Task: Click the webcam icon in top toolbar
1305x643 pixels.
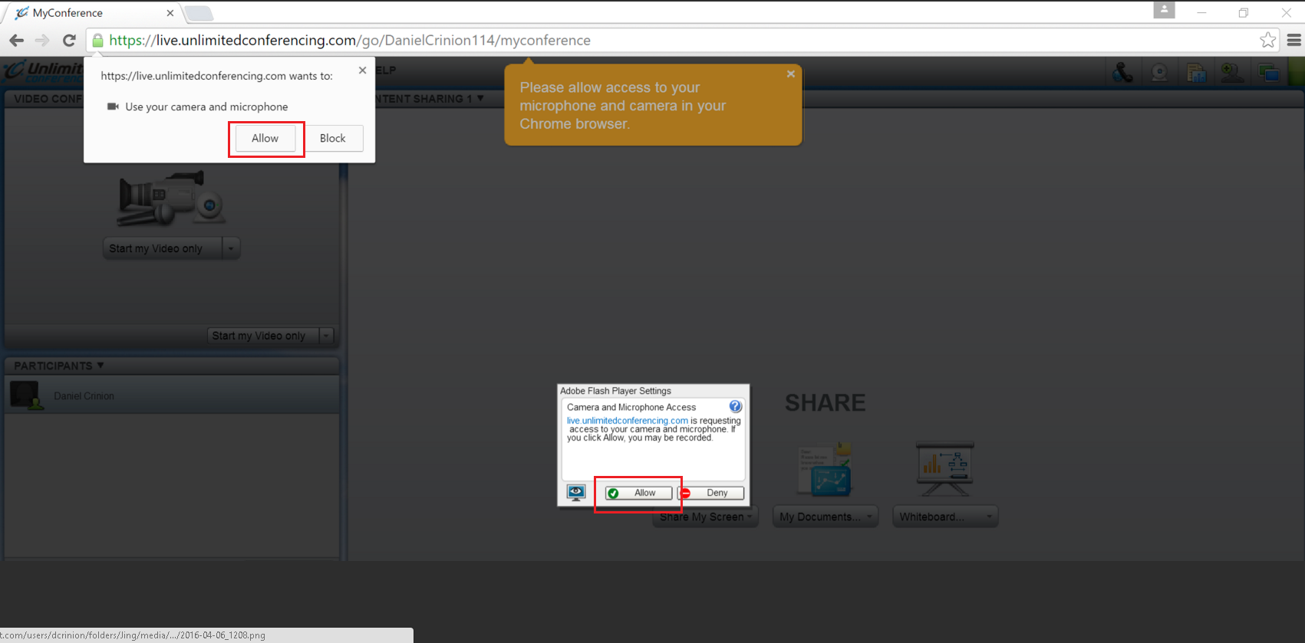Action: (1159, 73)
